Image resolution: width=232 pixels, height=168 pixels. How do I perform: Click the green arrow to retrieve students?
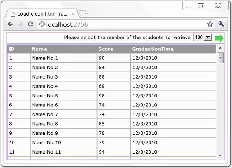pos(219,38)
